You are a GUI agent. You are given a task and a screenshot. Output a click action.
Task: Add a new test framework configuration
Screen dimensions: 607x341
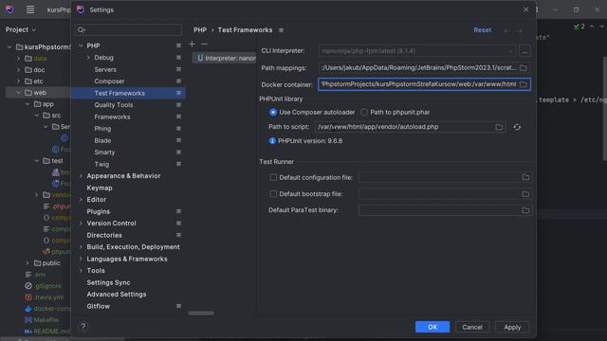[192, 45]
